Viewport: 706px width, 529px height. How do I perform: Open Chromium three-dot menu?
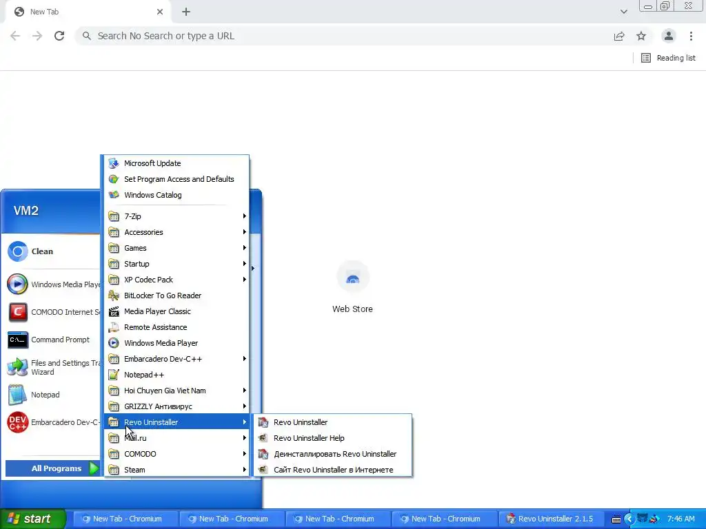691,36
